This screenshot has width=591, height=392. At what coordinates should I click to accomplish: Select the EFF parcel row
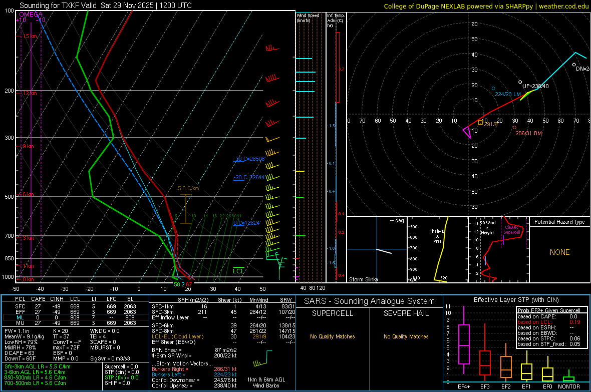tap(76, 312)
